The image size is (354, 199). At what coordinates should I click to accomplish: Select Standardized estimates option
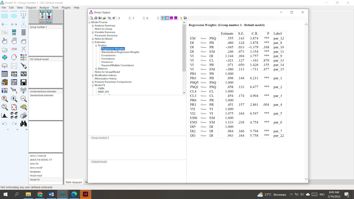pos(42,95)
